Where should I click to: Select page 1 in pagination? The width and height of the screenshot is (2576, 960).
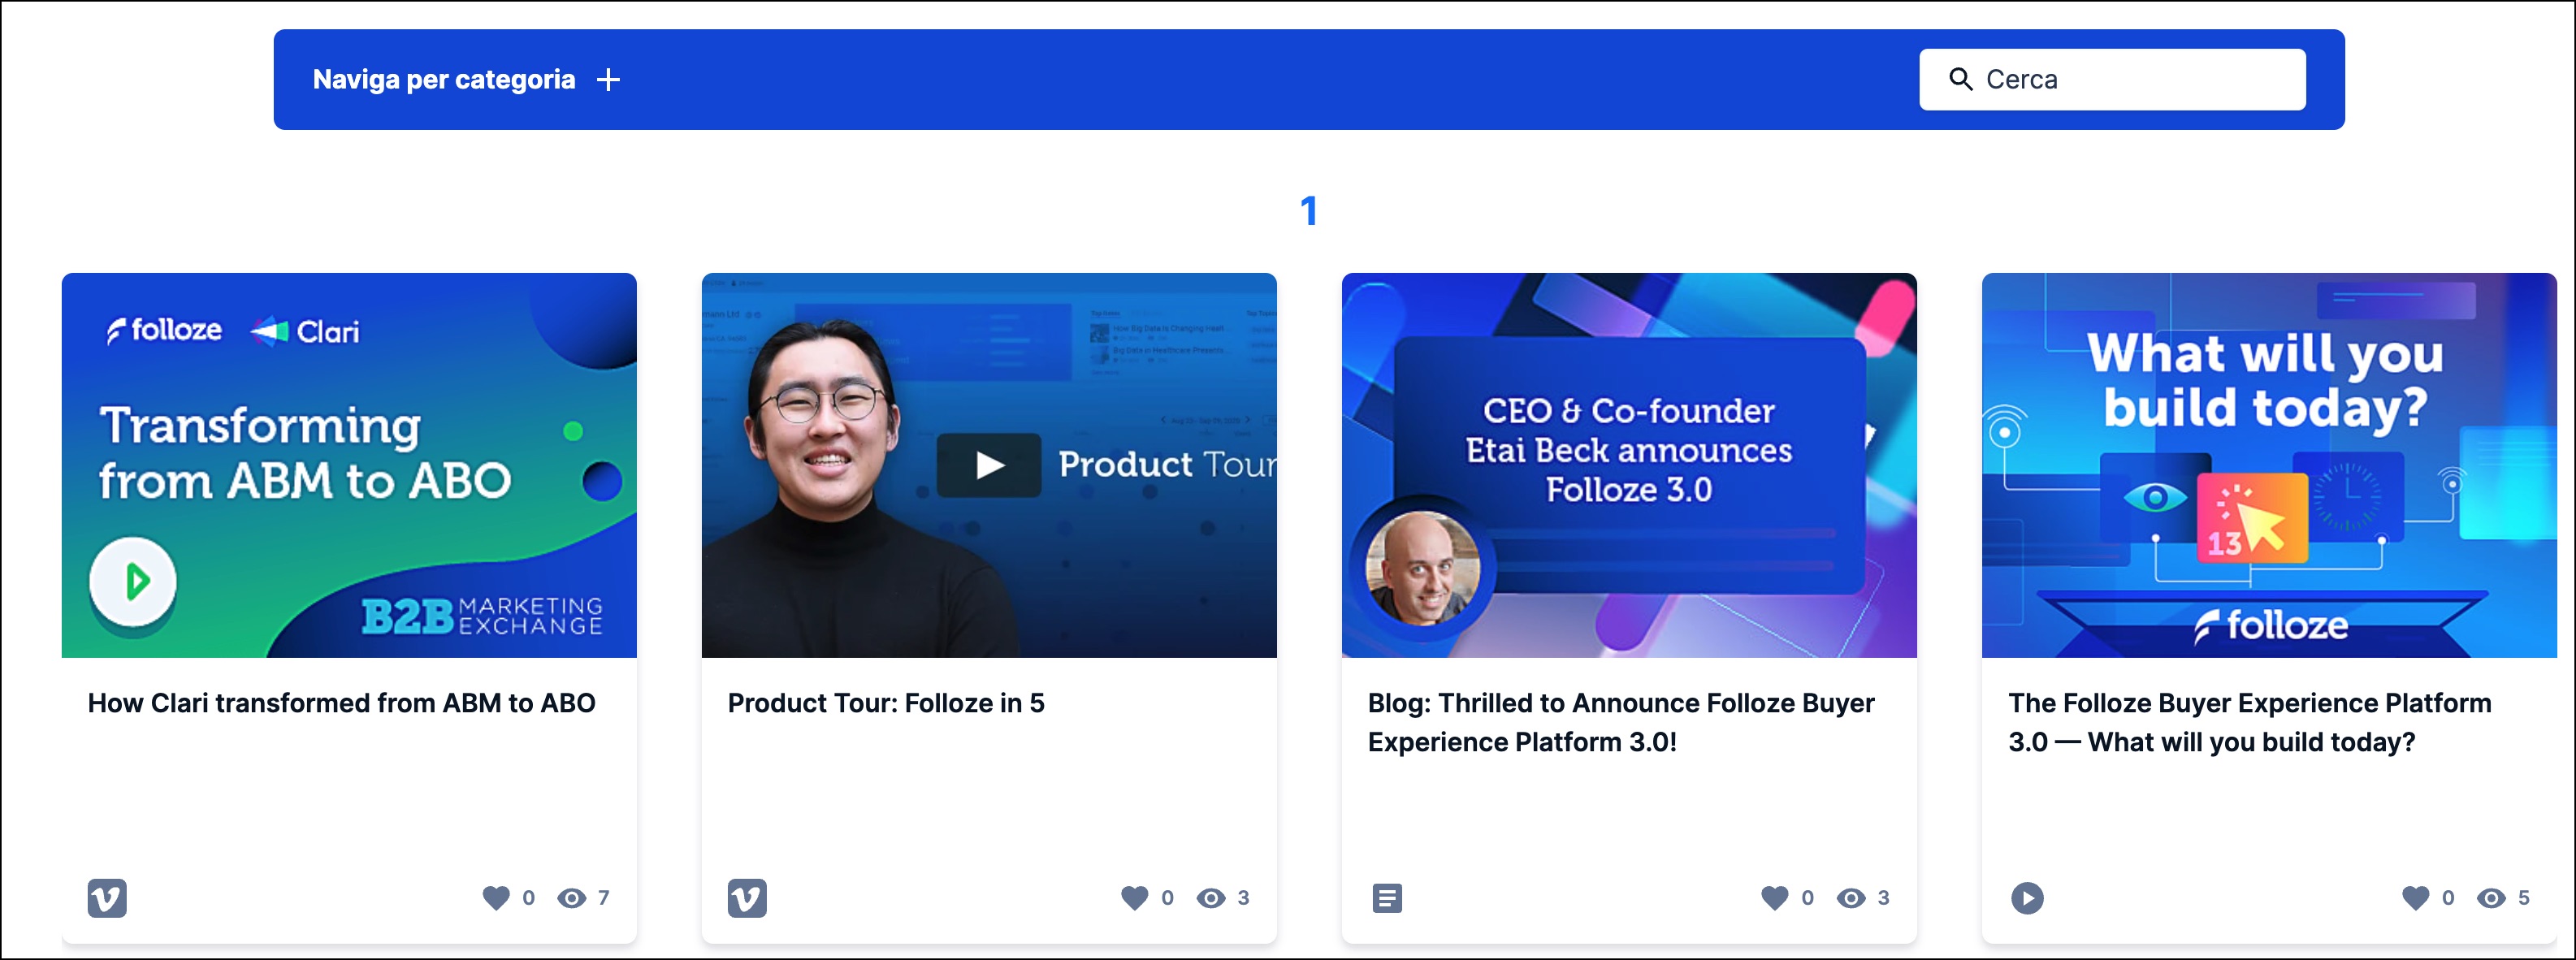point(1308,210)
